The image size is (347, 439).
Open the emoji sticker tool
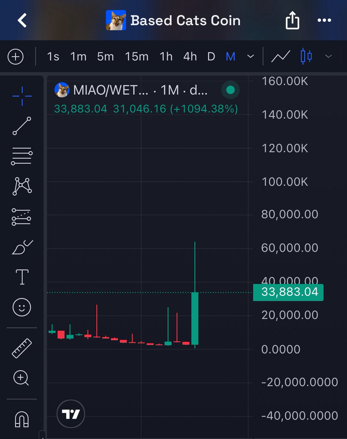tap(22, 307)
